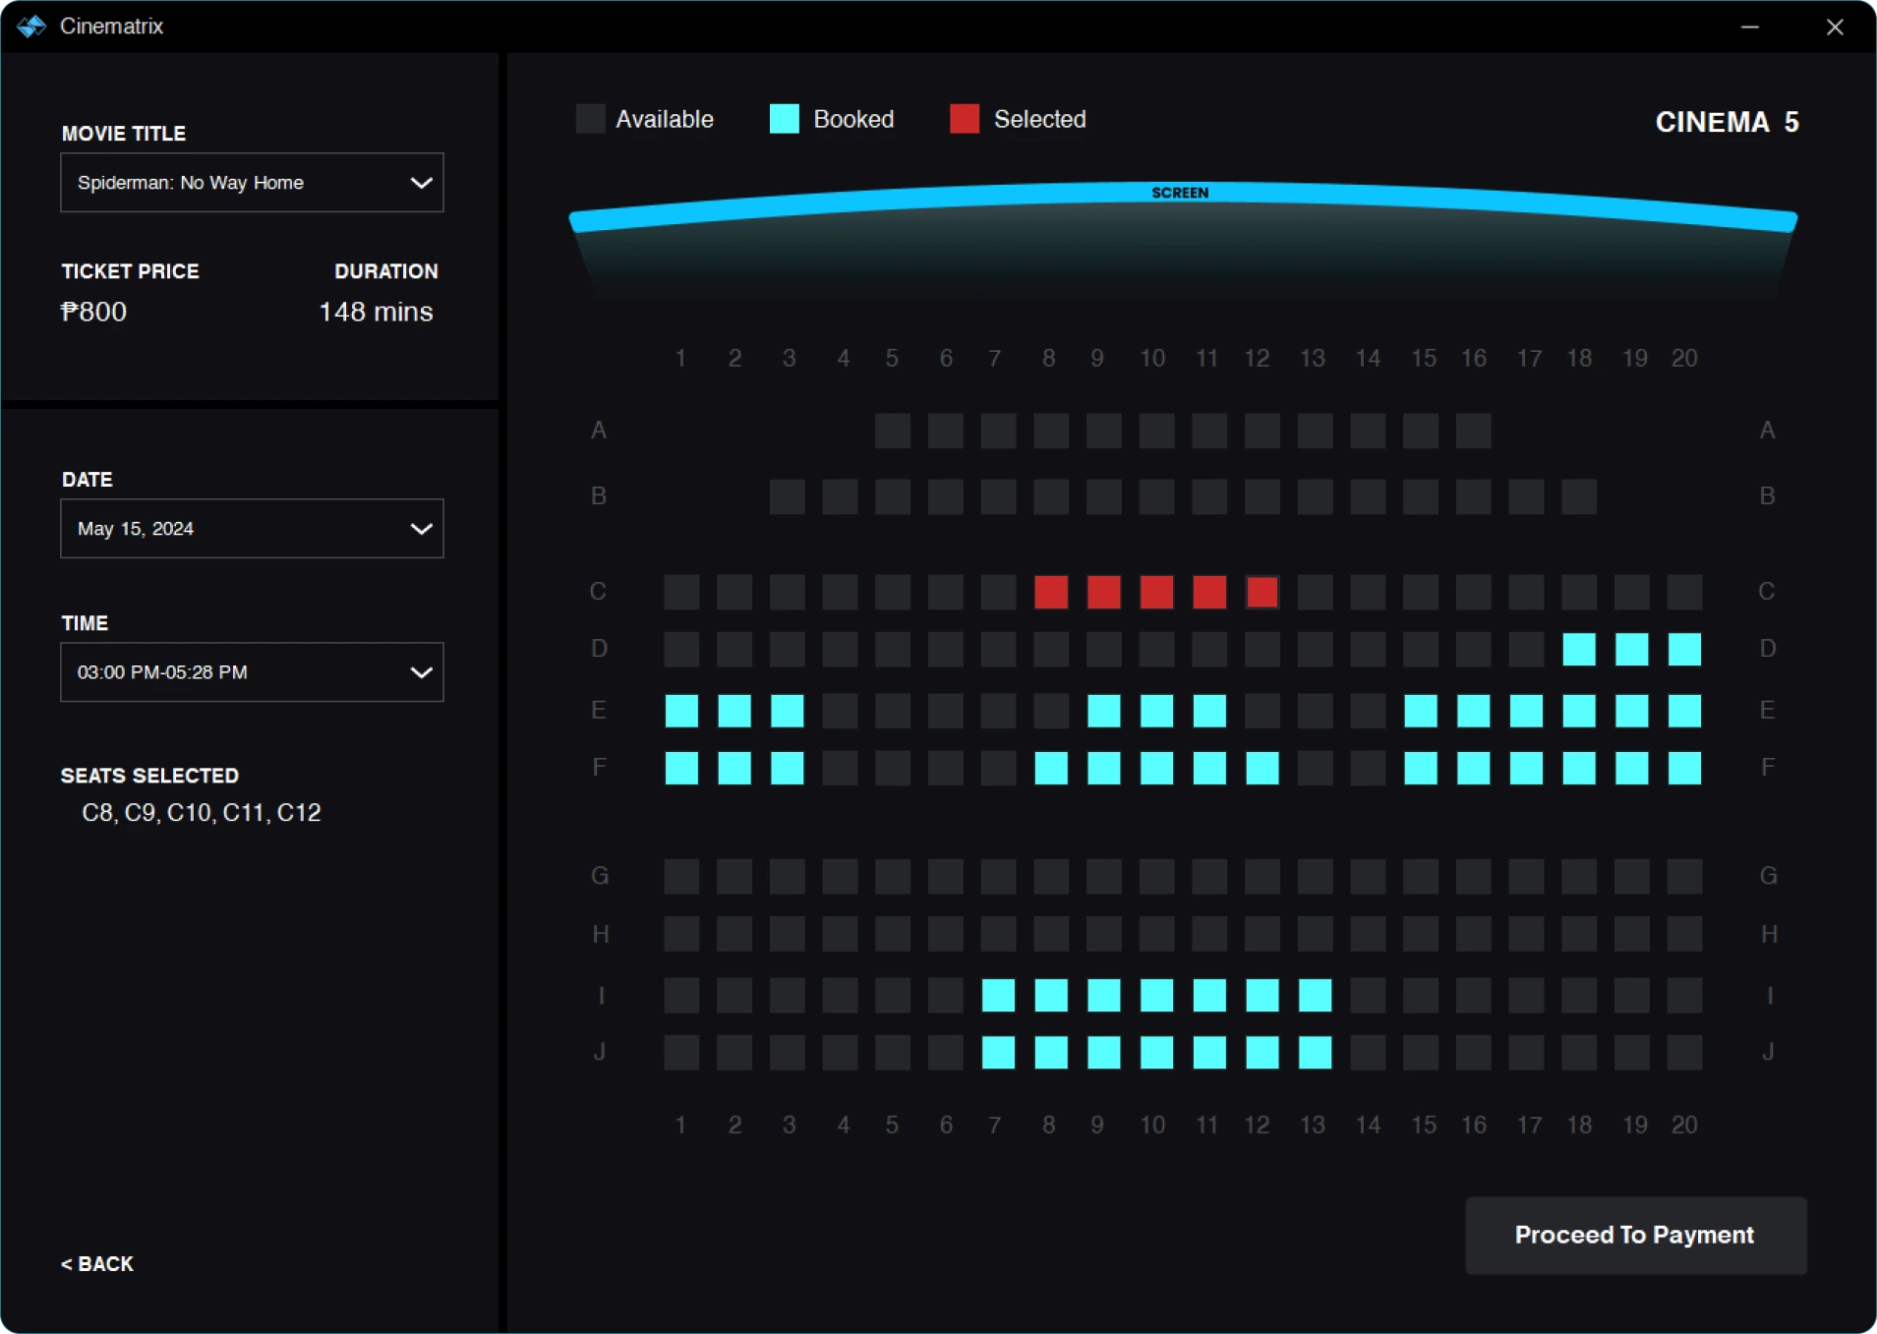Image resolution: width=1877 pixels, height=1334 pixels.
Task: Deselect the red seat C8
Action: 1051,592
